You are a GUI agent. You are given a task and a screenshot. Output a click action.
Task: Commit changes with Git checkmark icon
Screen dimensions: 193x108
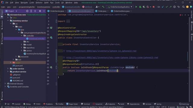167,7
